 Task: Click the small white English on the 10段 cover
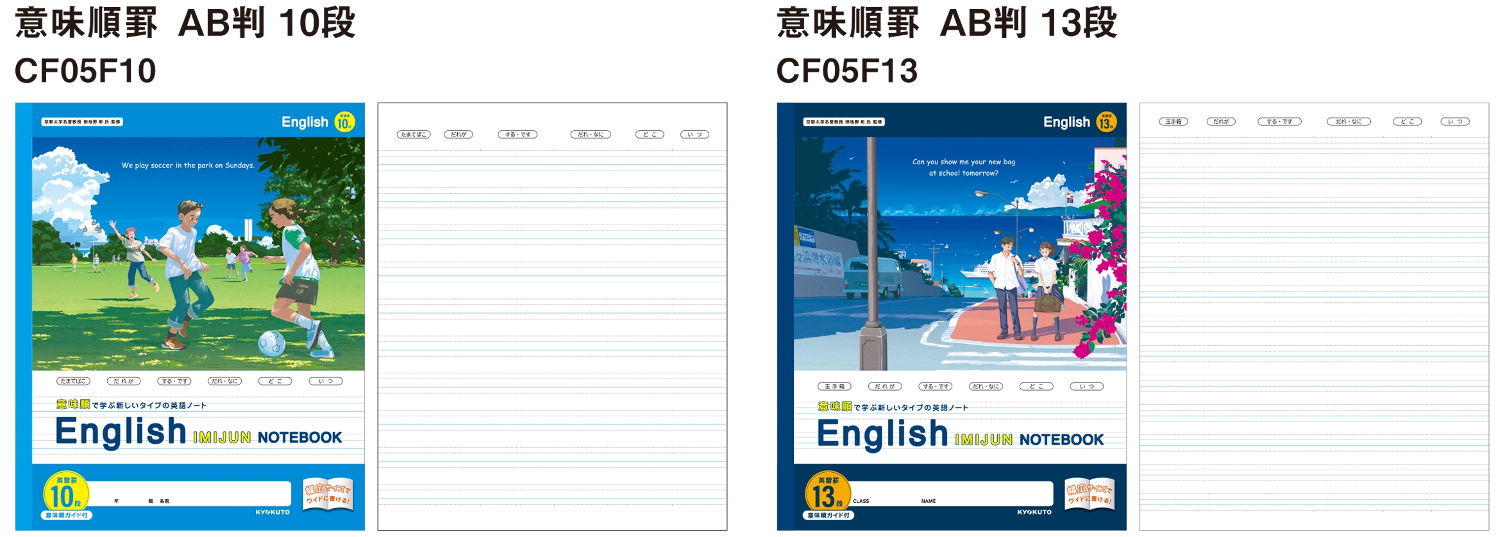(x=305, y=122)
